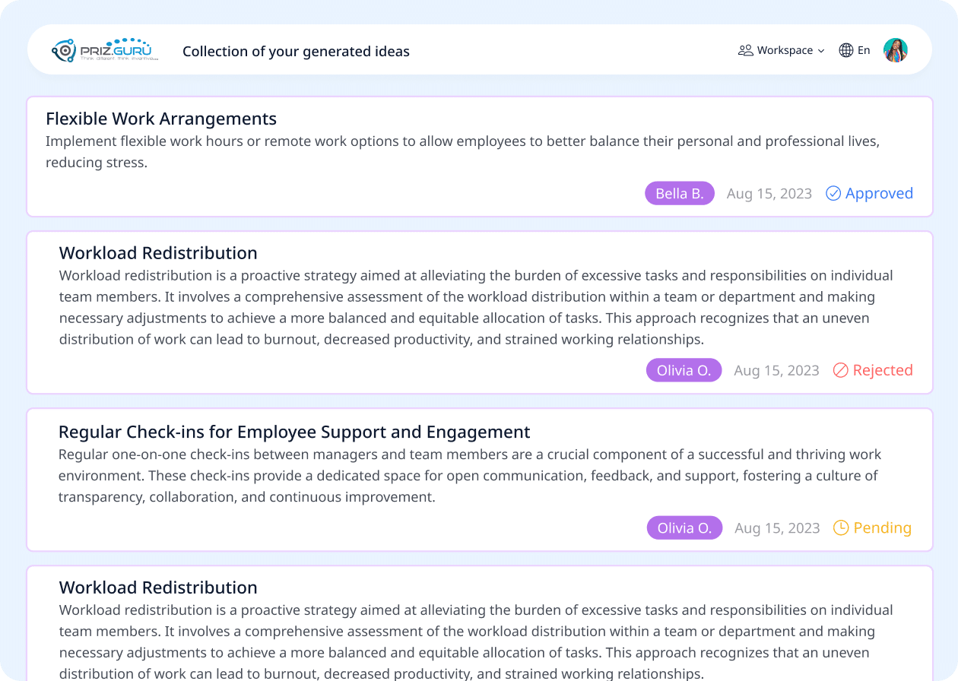Viewport: 958px width, 681px height.
Task: Click the Workspace chevron arrow
Action: pyautogui.click(x=821, y=51)
